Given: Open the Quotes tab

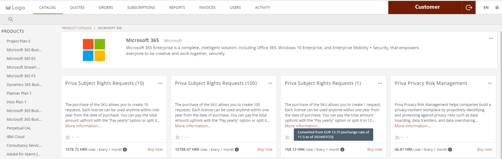Looking at the screenshot, I should point(77,7).
